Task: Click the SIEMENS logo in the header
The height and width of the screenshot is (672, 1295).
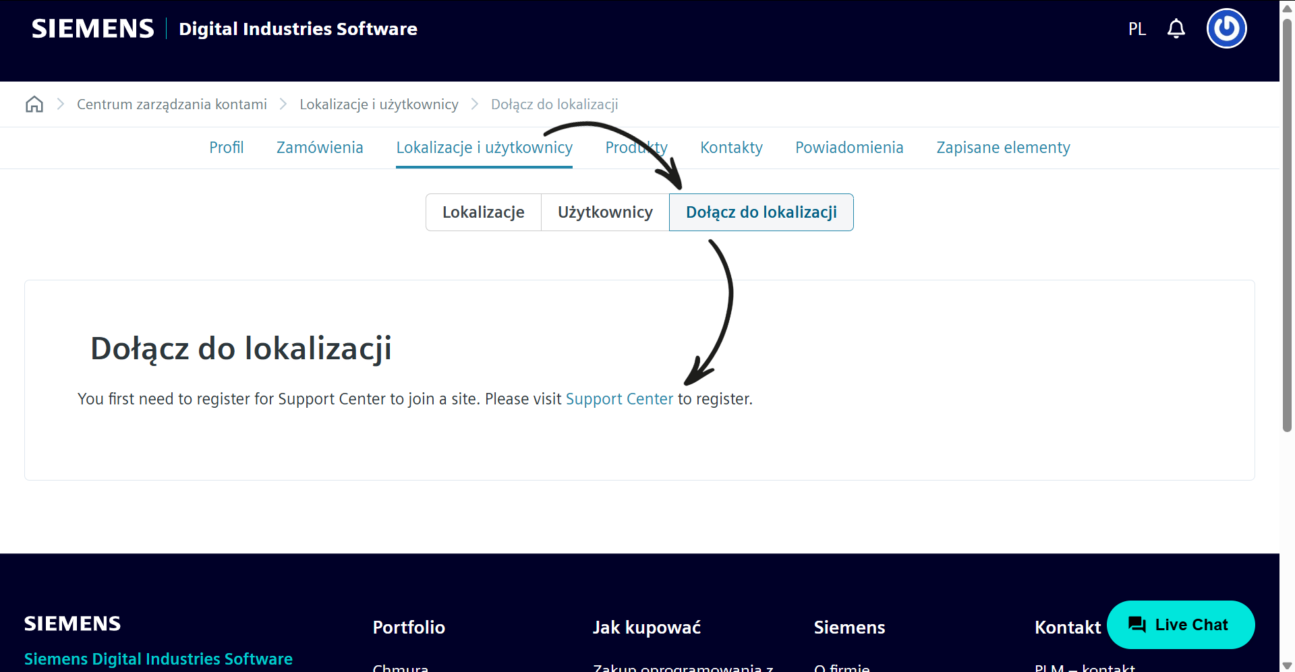Action: [93, 29]
